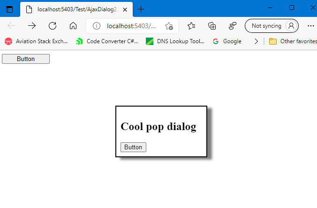The width and height of the screenshot is (317, 208).
Task: Select the localhost:5403/Test/AjaxDialog2 tab
Action: tap(76, 9)
